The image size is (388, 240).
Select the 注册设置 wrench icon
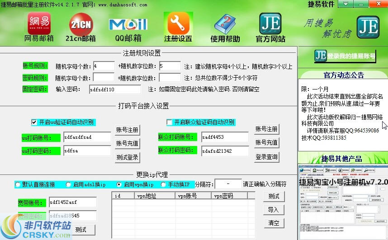point(178,27)
